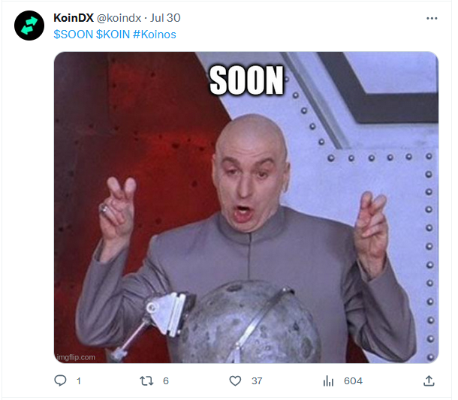Click the KoinDX display name

[74, 18]
